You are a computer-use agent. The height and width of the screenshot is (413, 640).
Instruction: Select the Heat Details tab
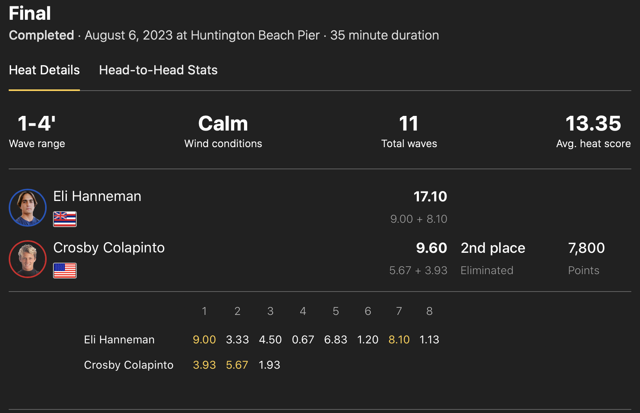pyautogui.click(x=44, y=70)
